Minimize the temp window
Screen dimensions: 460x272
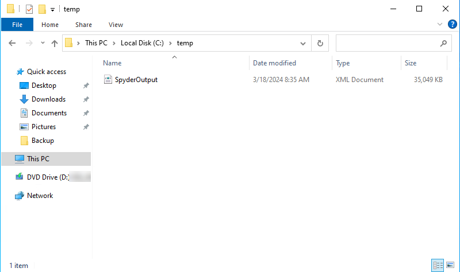[393, 9]
